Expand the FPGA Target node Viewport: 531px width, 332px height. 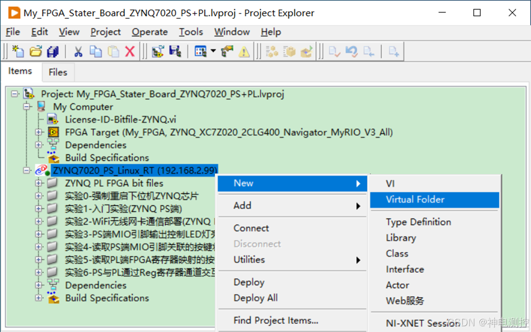(39, 132)
